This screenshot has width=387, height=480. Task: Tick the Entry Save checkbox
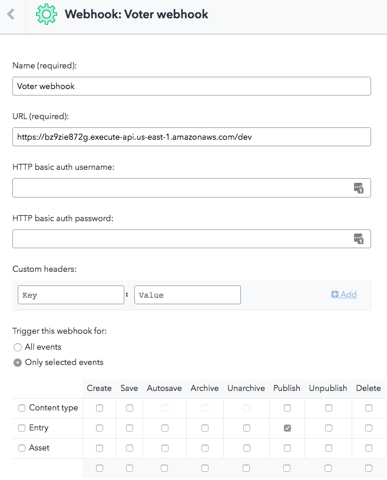[x=130, y=428]
